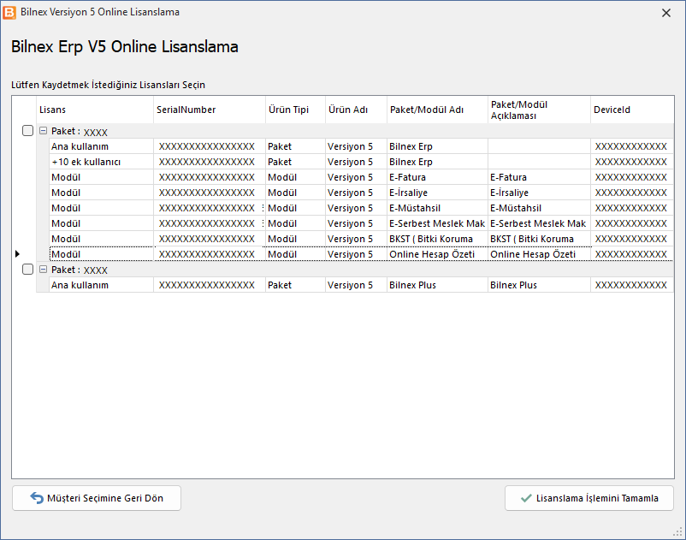Viewport: 686px width, 540px height.
Task: Click 'E-Müstahsil' in the Paket/Modül Adı column
Action: 437,208
